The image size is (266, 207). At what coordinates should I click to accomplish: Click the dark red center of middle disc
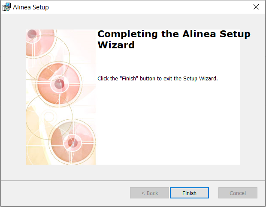point(59,84)
